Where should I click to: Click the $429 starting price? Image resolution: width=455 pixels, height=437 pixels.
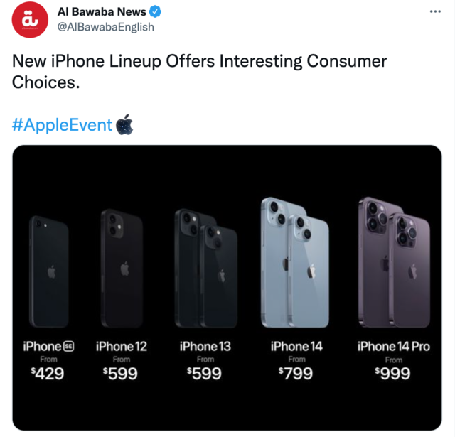coord(49,373)
